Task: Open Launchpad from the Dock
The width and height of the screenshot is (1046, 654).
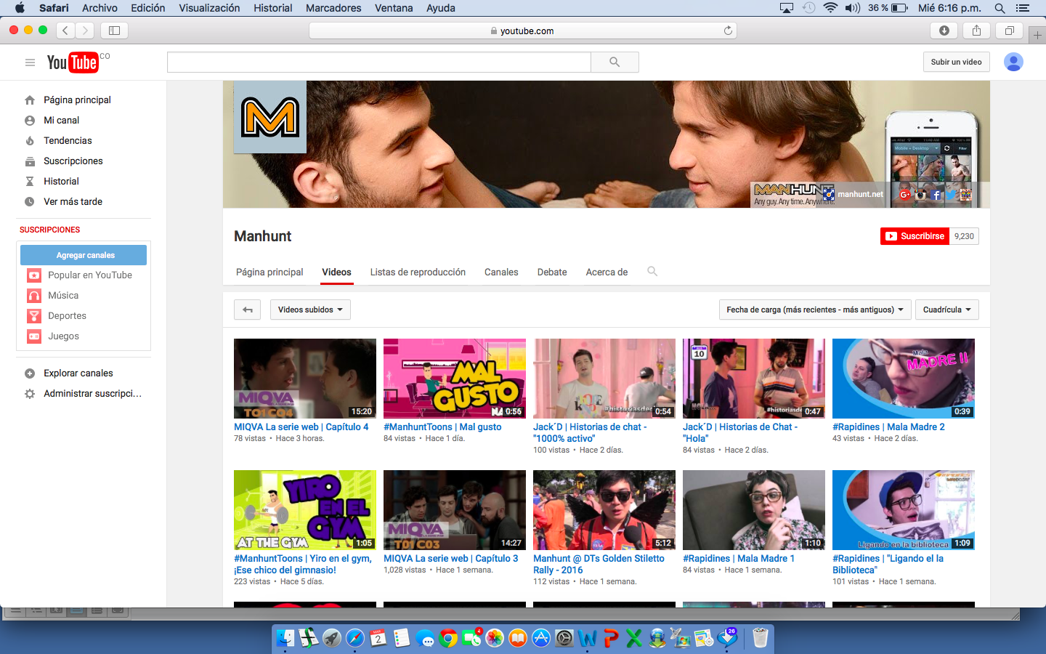Action: pos(332,638)
